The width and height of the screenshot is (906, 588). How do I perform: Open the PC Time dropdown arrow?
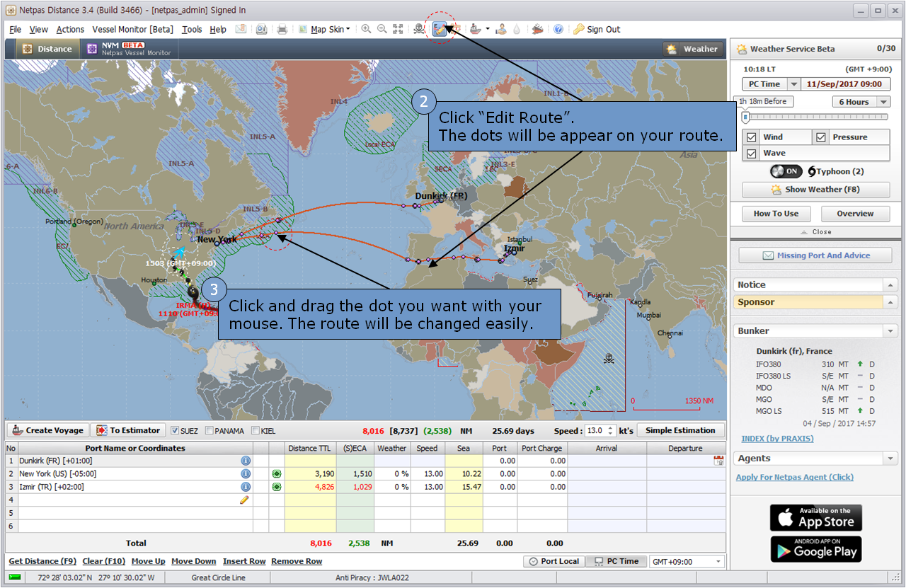tap(793, 83)
